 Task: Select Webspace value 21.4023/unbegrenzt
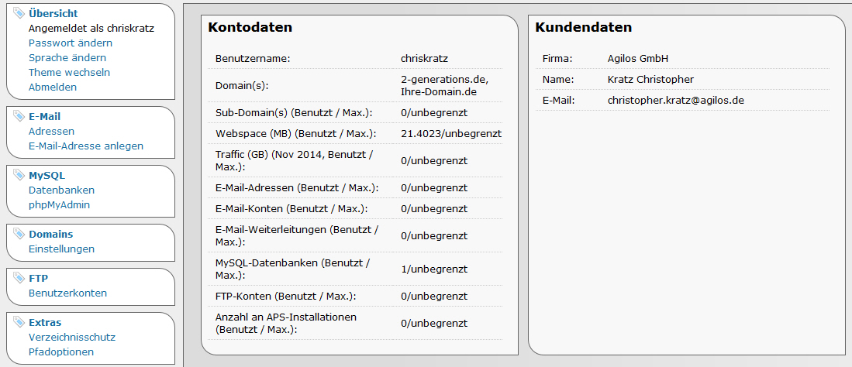click(x=451, y=133)
